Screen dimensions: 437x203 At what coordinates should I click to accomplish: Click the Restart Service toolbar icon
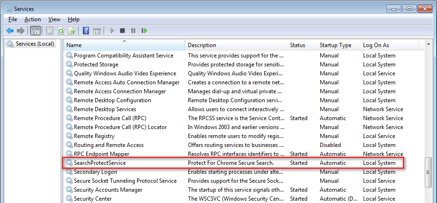144,31
